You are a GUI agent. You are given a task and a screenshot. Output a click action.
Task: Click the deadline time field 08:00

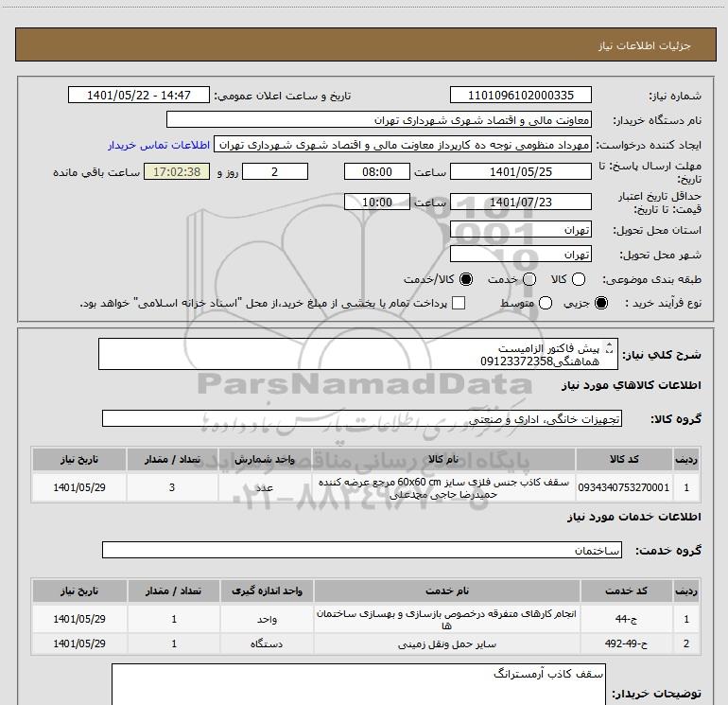tap(377, 171)
